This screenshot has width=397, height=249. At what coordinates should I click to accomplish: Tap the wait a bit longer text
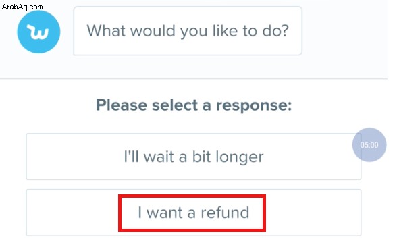point(194,157)
